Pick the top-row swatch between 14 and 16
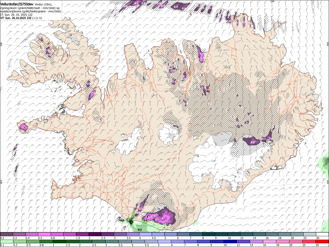 point(259,234)
